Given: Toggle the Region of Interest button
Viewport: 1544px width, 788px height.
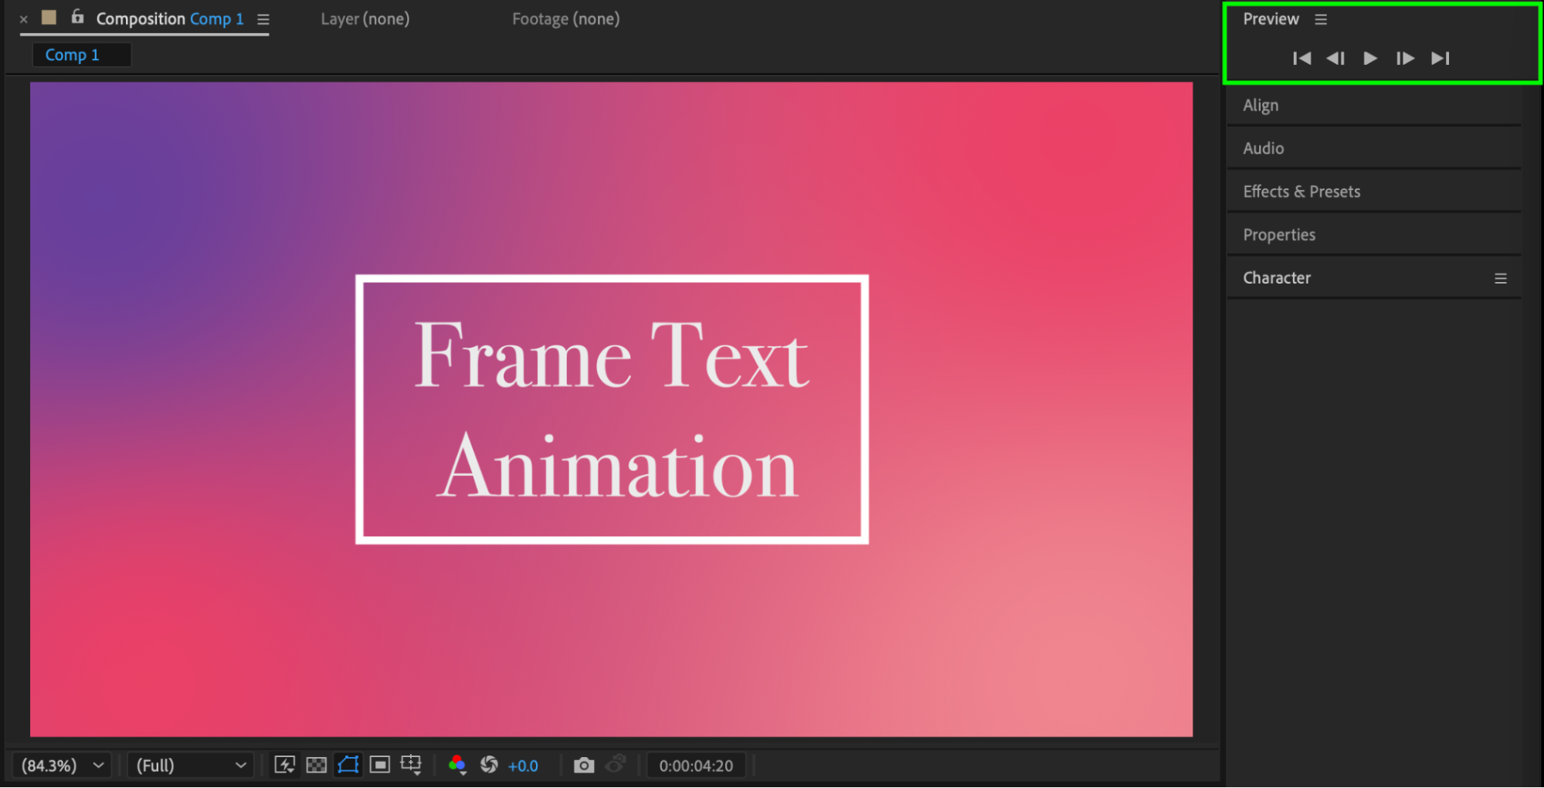Looking at the screenshot, I should click(380, 765).
